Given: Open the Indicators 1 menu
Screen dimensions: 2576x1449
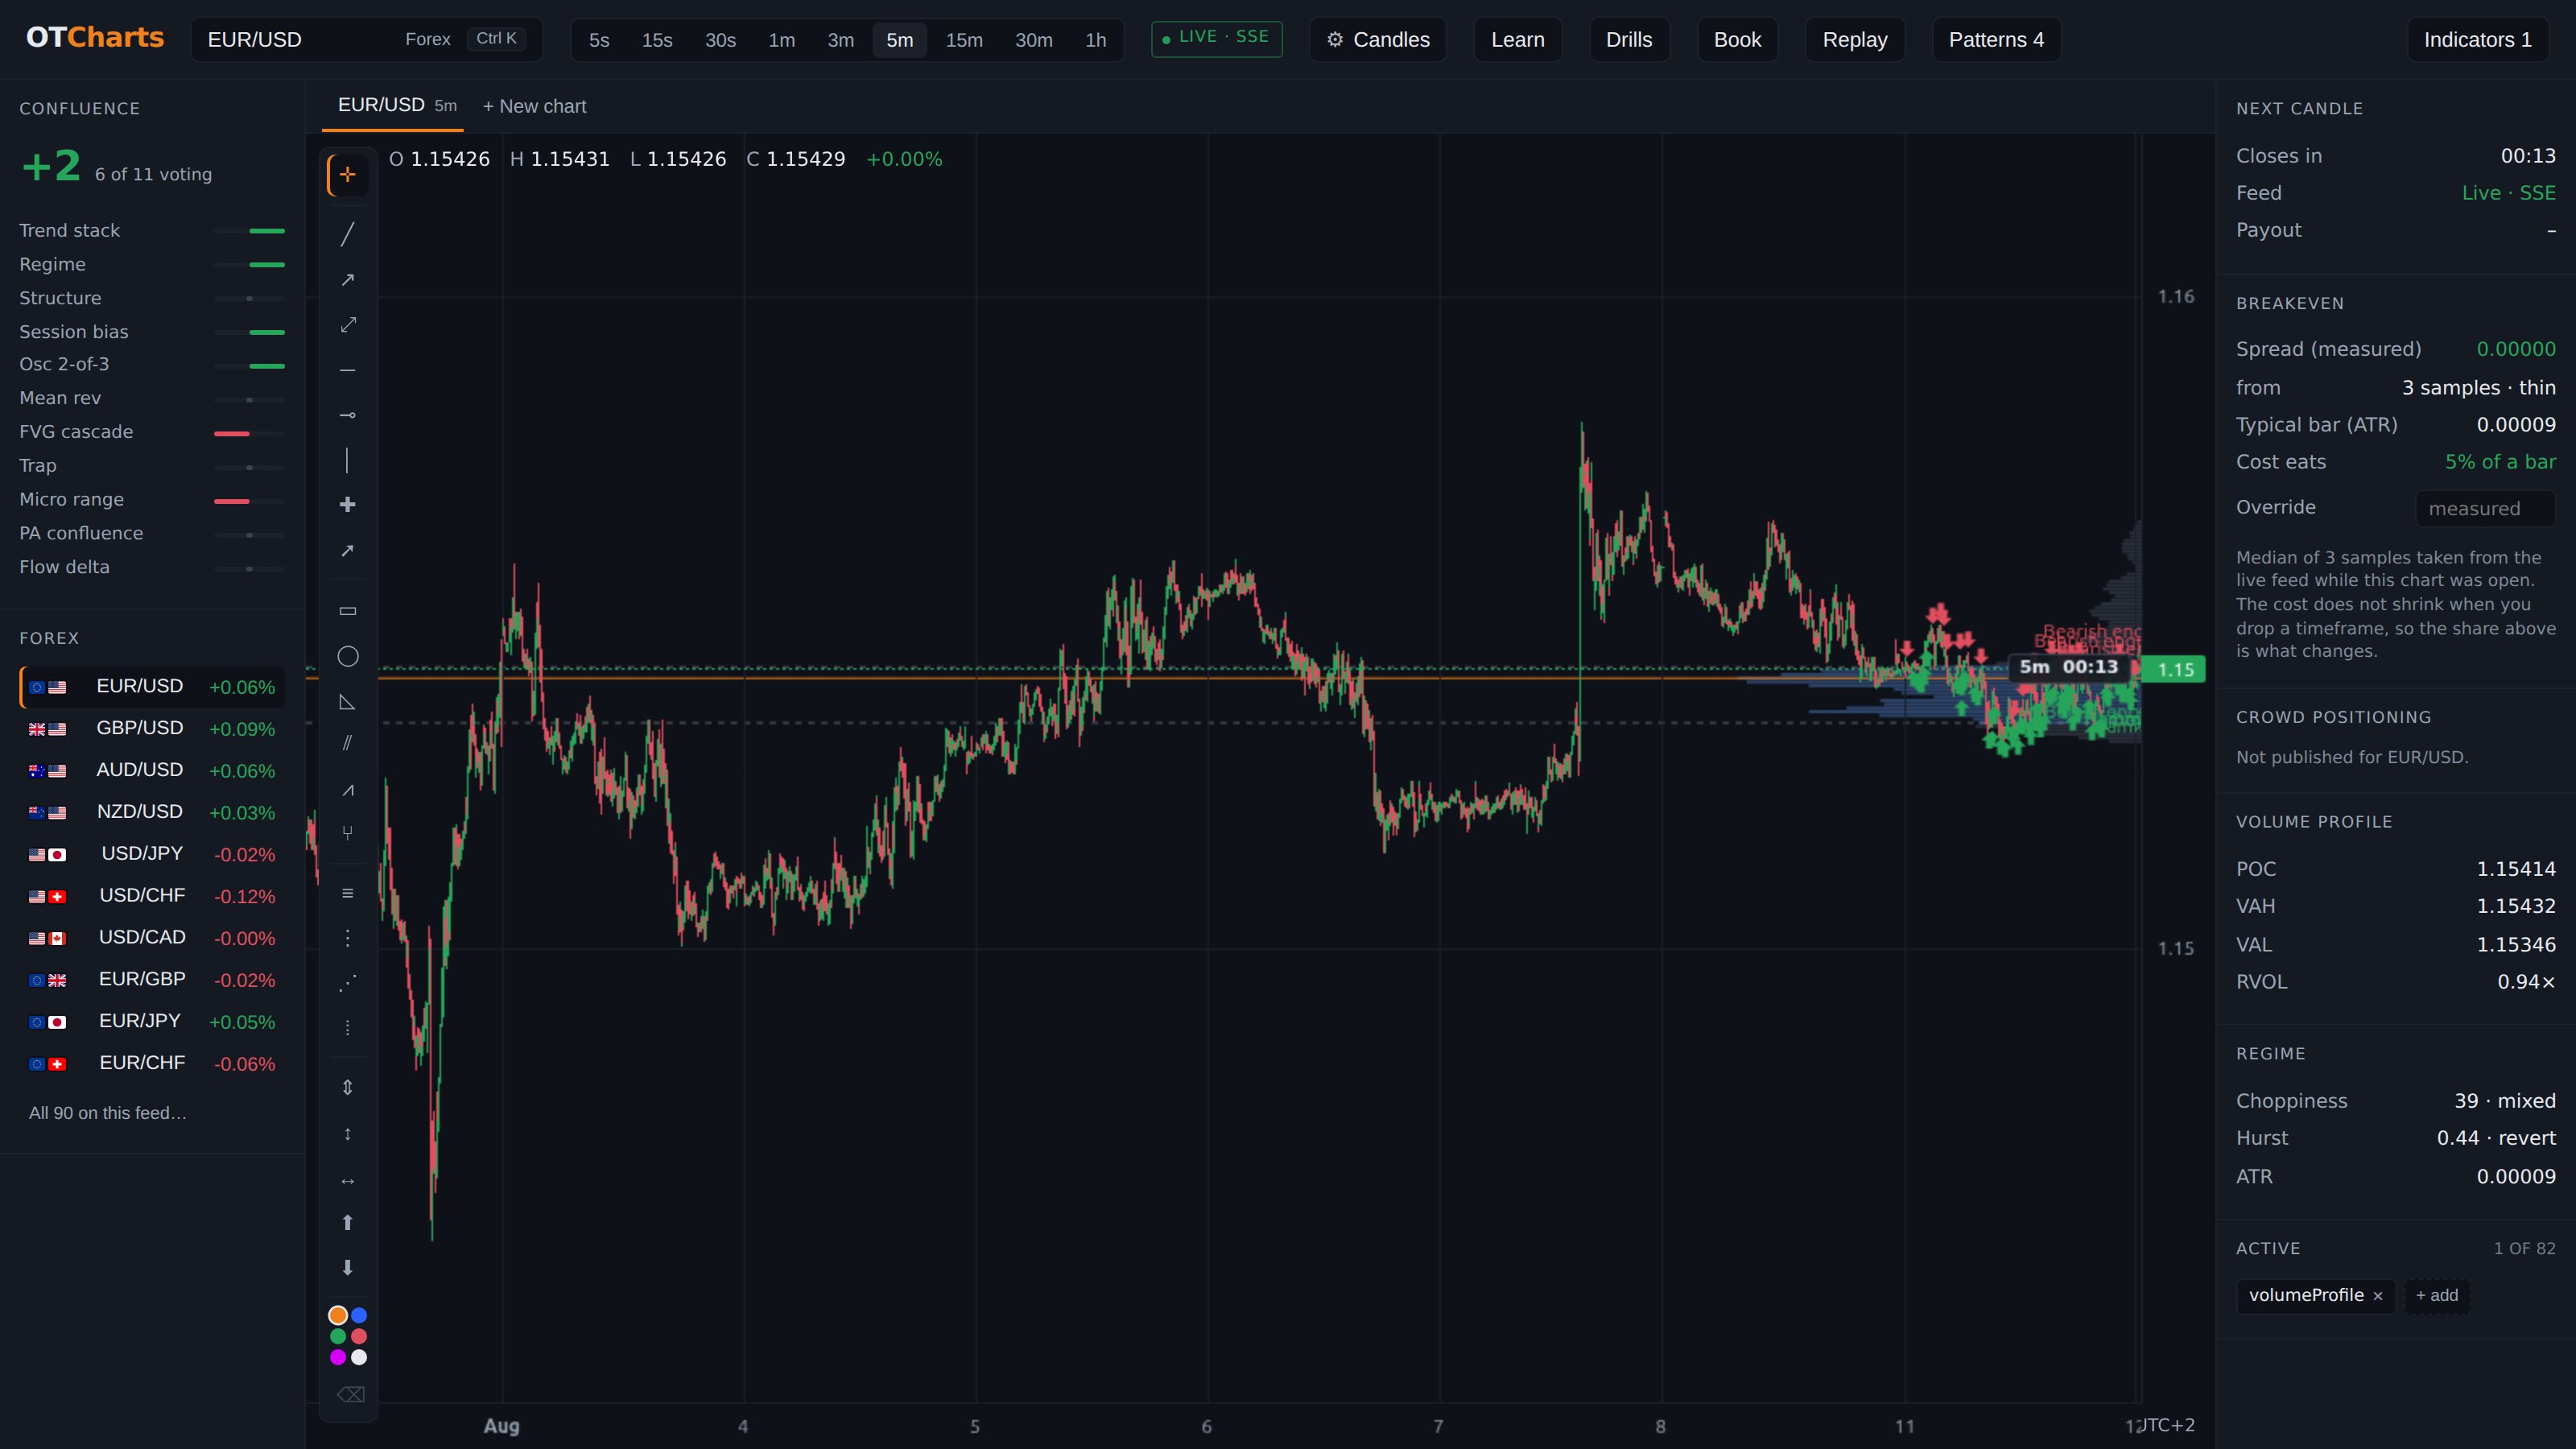Looking at the screenshot, I should 2477,40.
